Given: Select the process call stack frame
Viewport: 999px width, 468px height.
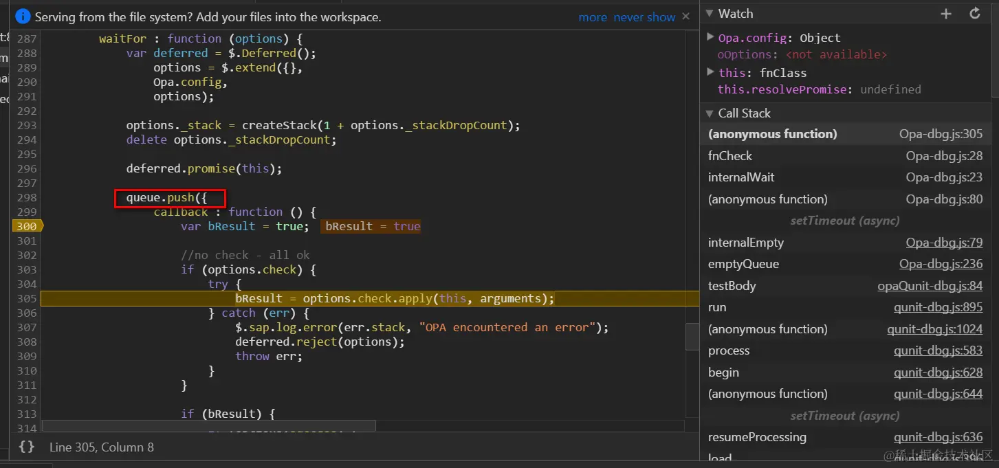Looking at the screenshot, I should [x=846, y=350].
